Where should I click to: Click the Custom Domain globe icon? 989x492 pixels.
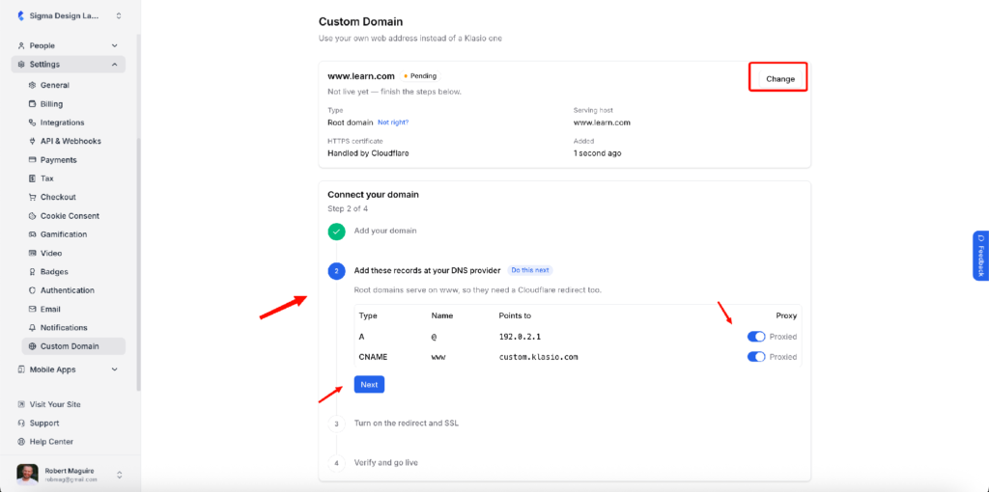click(x=32, y=346)
